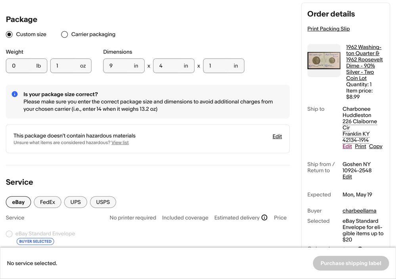
Task: Open the coin lot product thumbnail
Action: tap(324, 61)
